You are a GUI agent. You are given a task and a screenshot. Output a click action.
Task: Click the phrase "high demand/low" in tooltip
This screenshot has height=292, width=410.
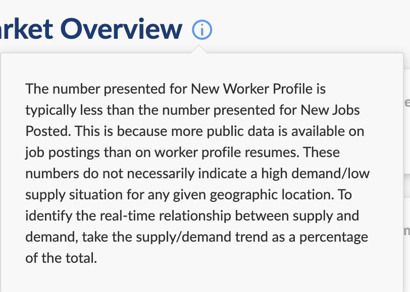pyautogui.click(x=316, y=173)
